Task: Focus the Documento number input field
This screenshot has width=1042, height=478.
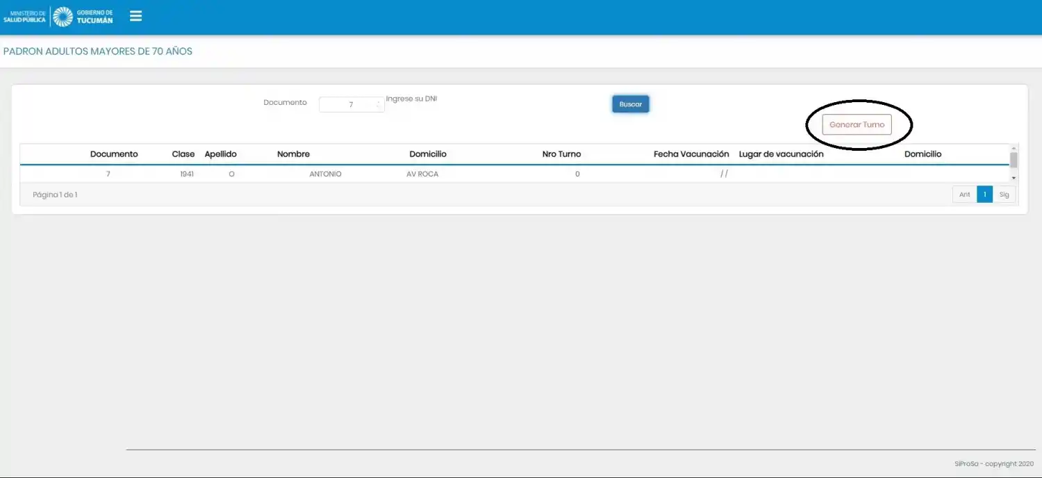Action: (347, 105)
